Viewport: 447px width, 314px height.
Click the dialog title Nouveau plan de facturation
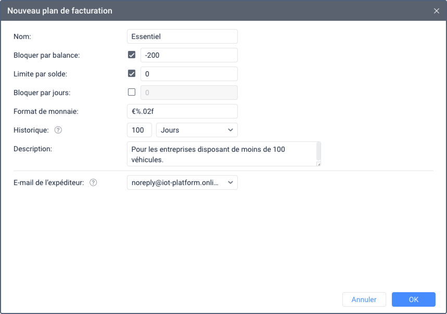[x=60, y=11]
